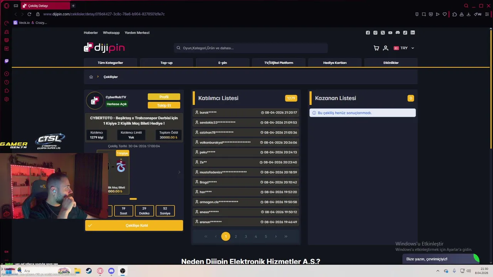This screenshot has height=277, width=493.
Task: Open Tüm Kategoriler menu
Action: (x=111, y=63)
